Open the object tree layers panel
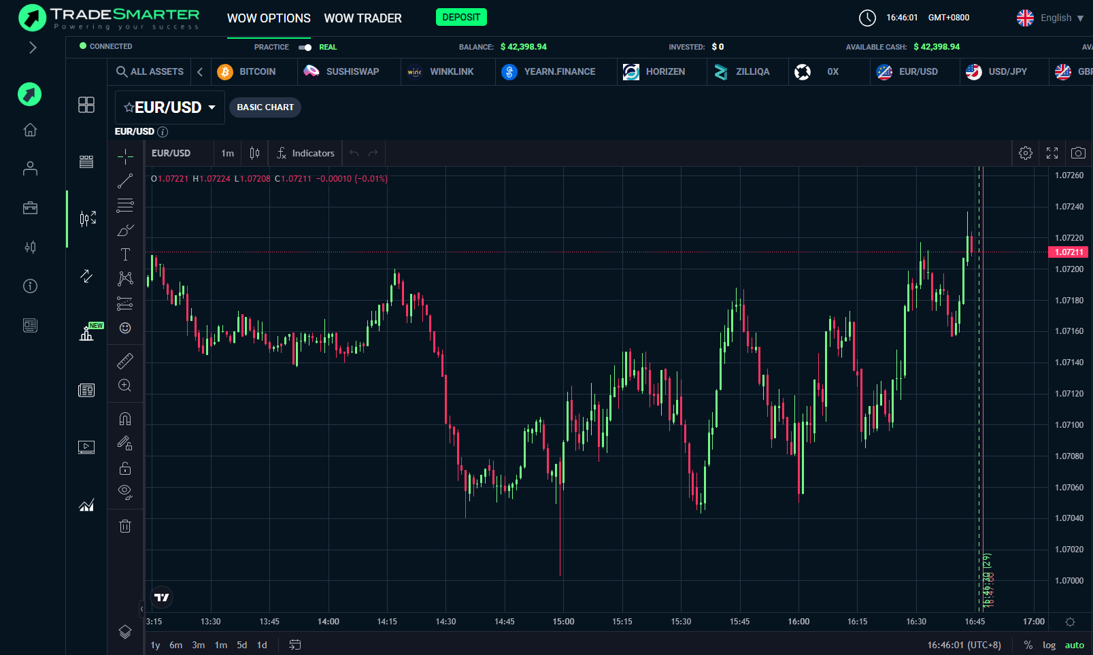This screenshot has width=1093, height=655. 125,632
